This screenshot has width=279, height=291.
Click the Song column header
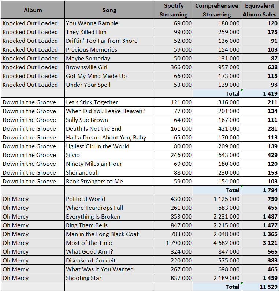tap(109, 10)
